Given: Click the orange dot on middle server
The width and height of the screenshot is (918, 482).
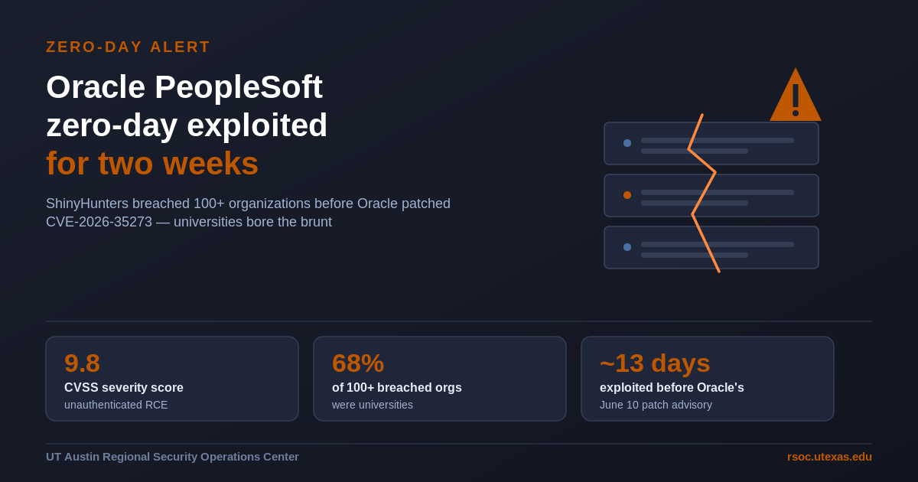Looking at the screenshot, I should pos(627,195).
